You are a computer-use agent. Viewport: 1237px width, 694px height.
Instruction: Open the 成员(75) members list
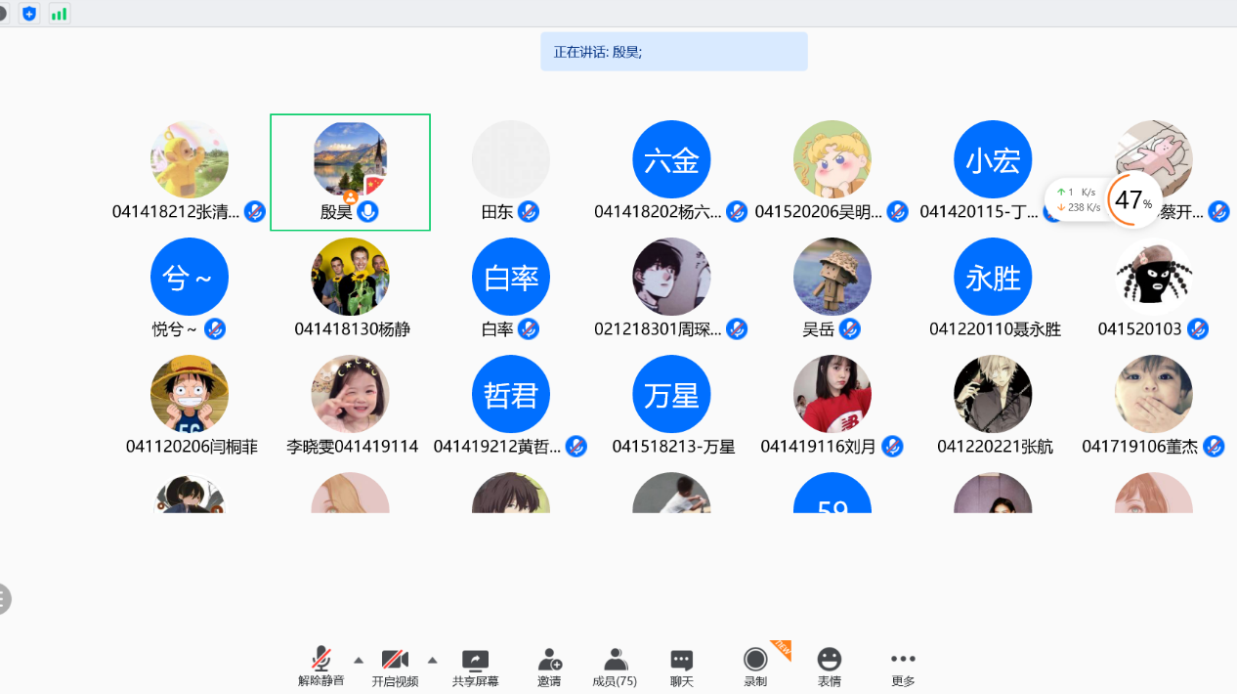pos(615,660)
